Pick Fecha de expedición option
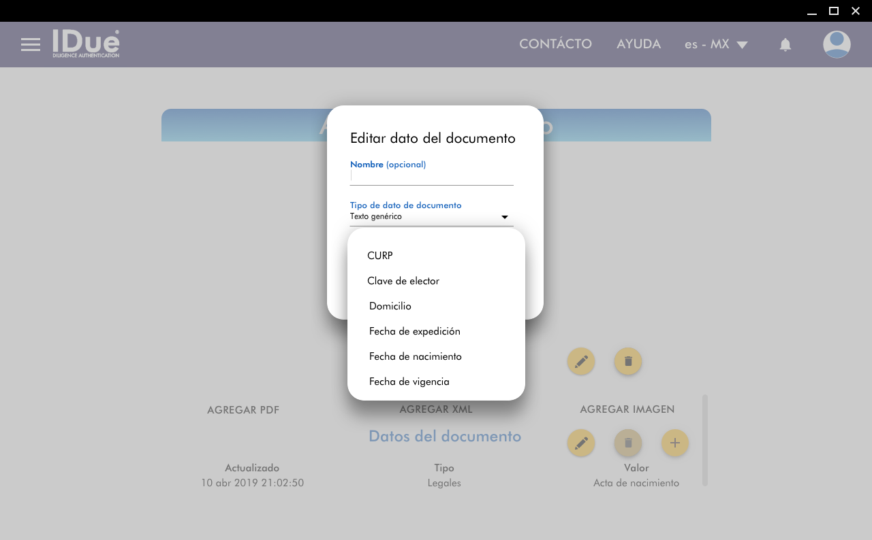The height and width of the screenshot is (540, 872). click(x=415, y=331)
